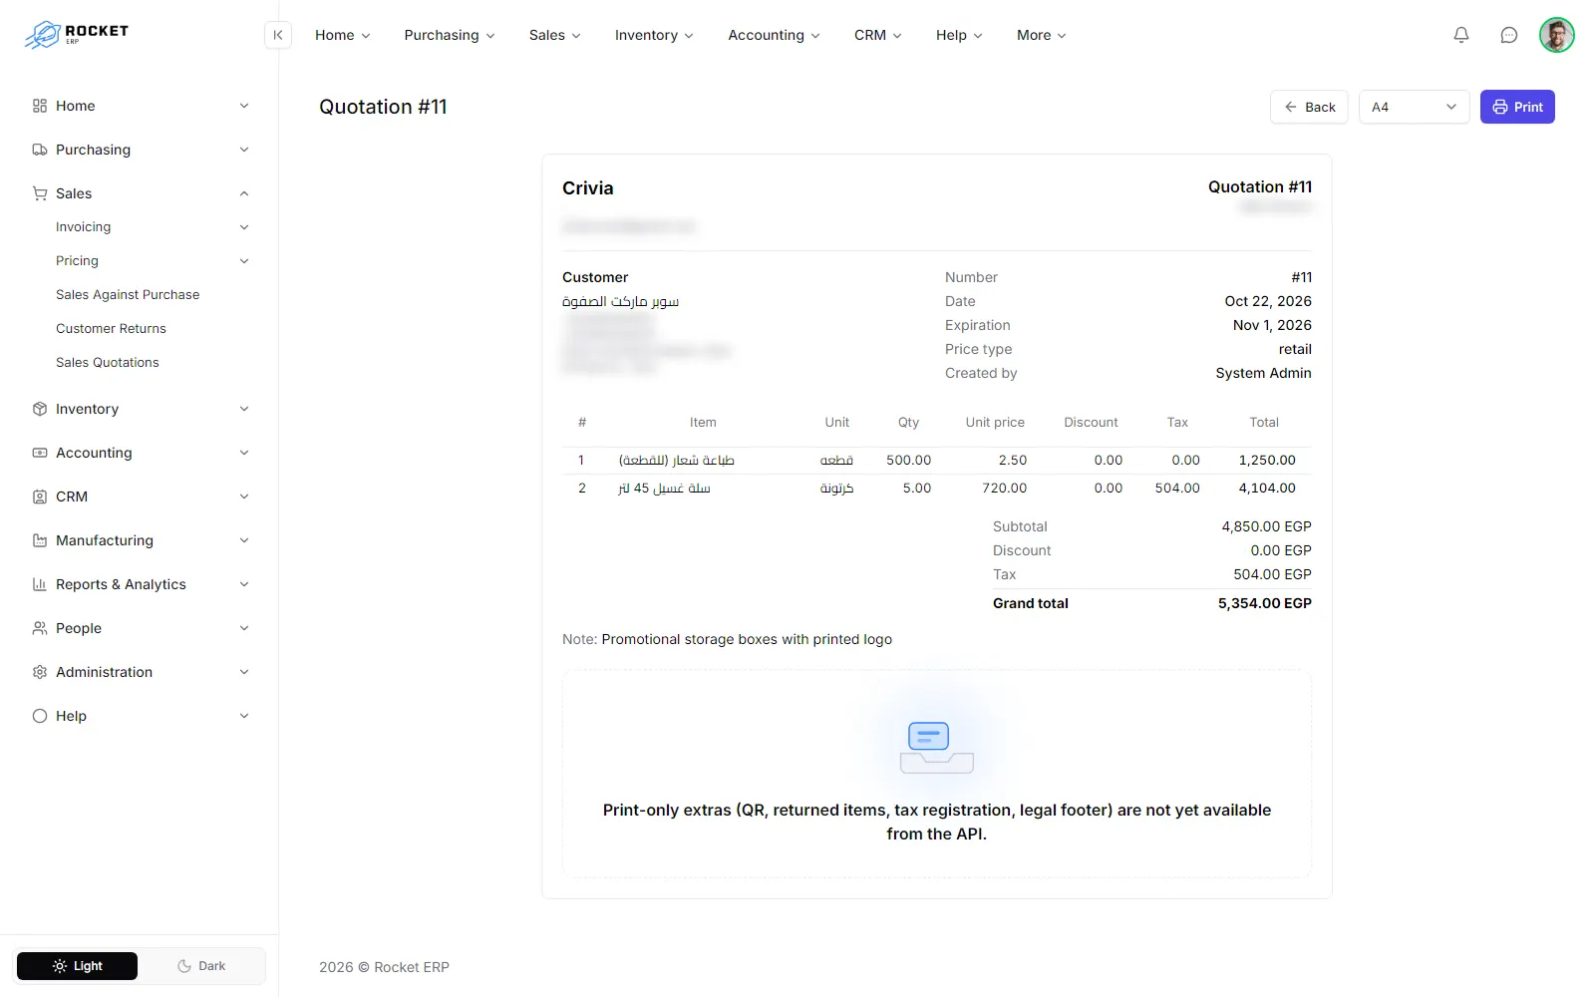This screenshot has height=997, width=1595.
Task: Open Sales Against Purchase in sidebar
Action: pos(128,294)
